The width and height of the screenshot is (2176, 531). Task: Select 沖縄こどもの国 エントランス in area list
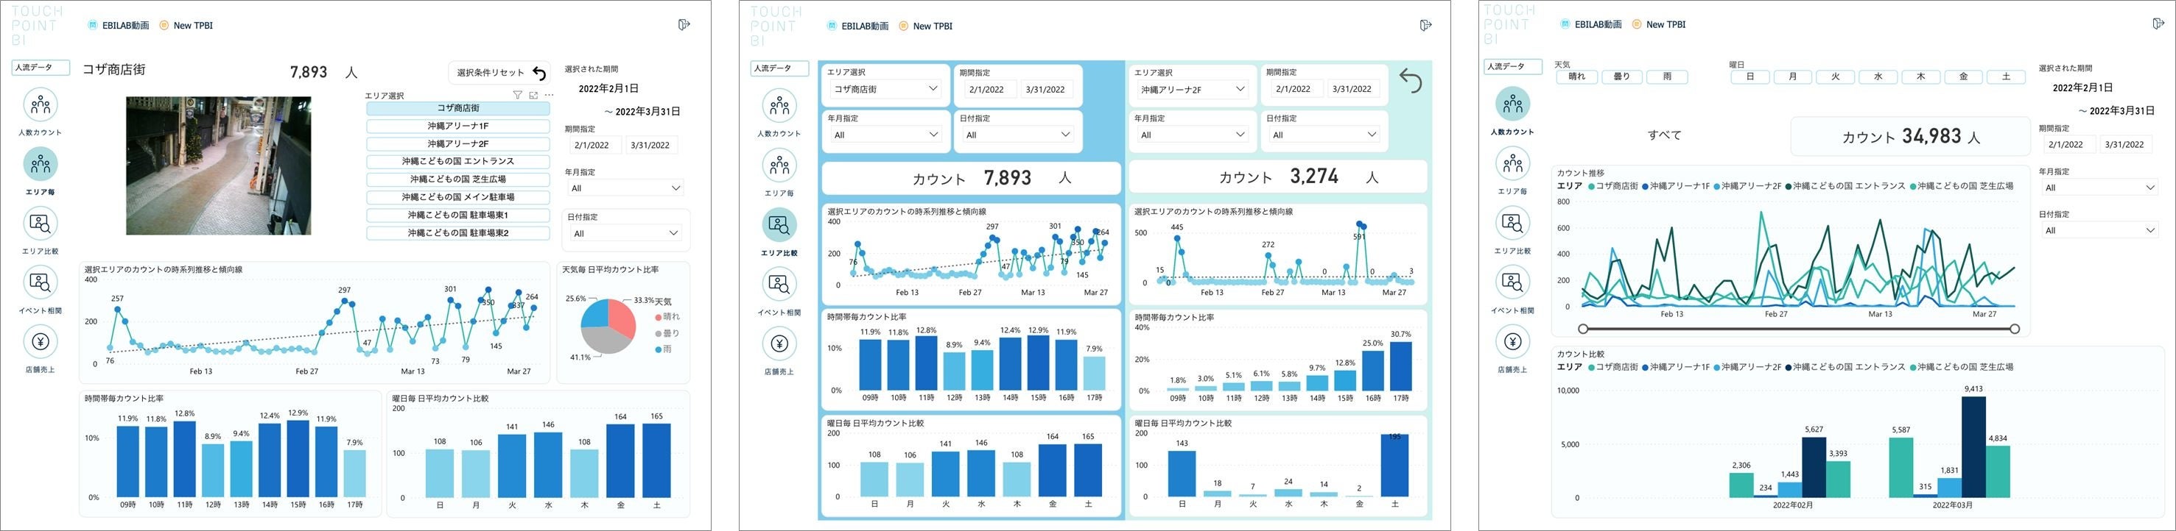[x=458, y=161]
